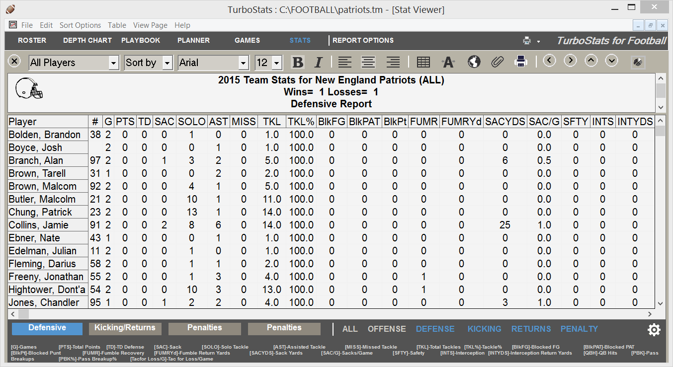Image resolution: width=673 pixels, height=367 pixels.
Task: Open the Arial font dropdown
Action: [x=243, y=63]
